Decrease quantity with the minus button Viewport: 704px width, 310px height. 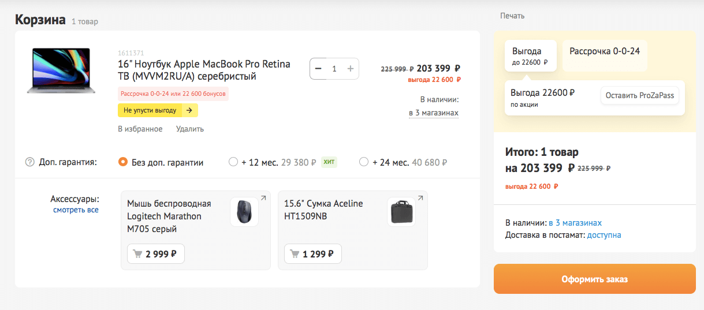pyautogui.click(x=318, y=69)
